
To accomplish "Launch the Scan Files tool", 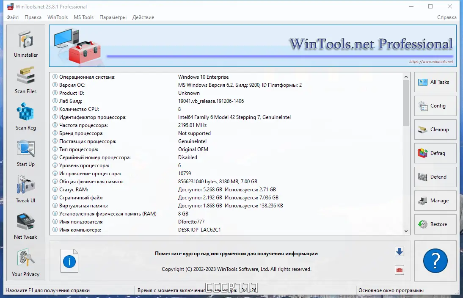I will click(x=26, y=80).
